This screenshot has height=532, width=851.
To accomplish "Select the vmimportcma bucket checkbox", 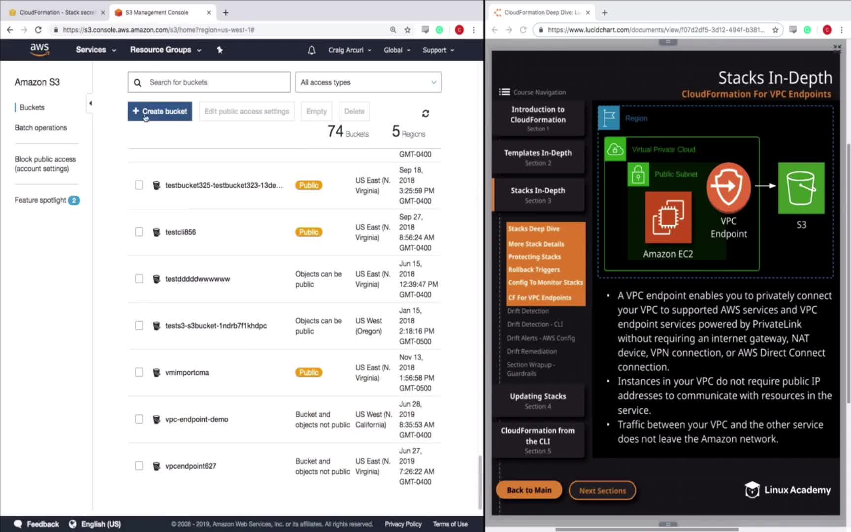I will (139, 372).
